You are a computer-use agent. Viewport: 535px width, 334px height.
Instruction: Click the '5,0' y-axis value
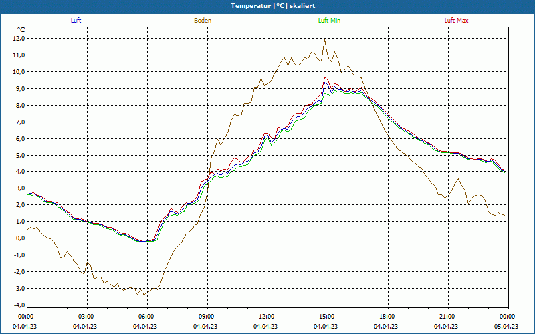(20, 156)
